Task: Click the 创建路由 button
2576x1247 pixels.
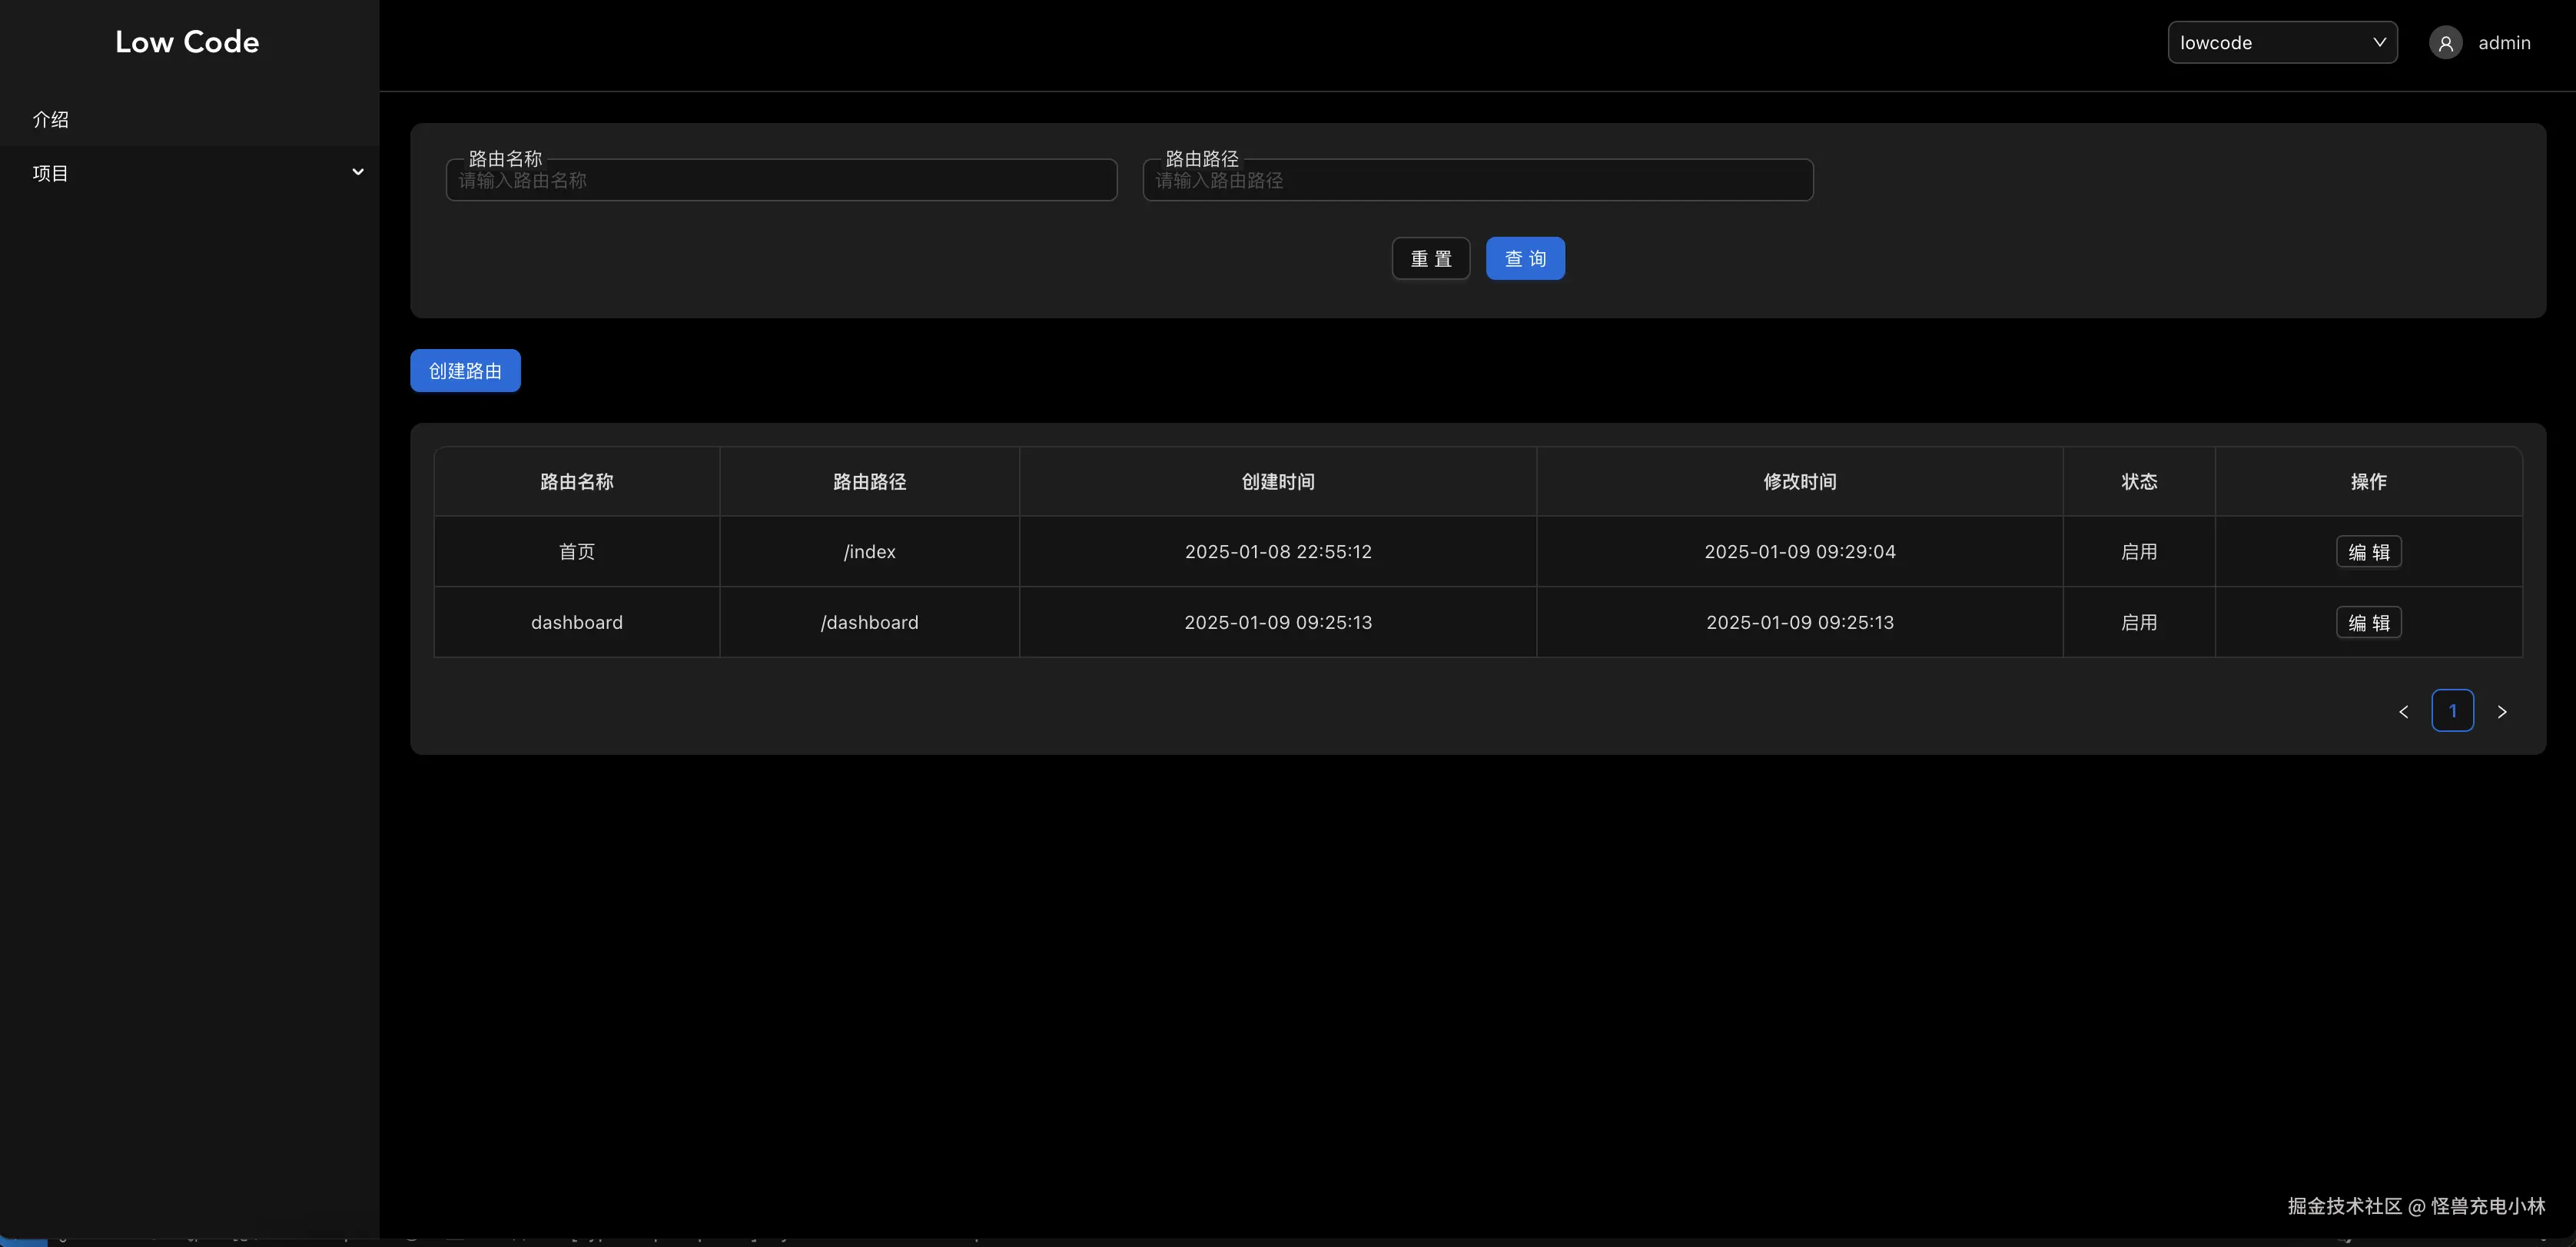Action: click(465, 371)
